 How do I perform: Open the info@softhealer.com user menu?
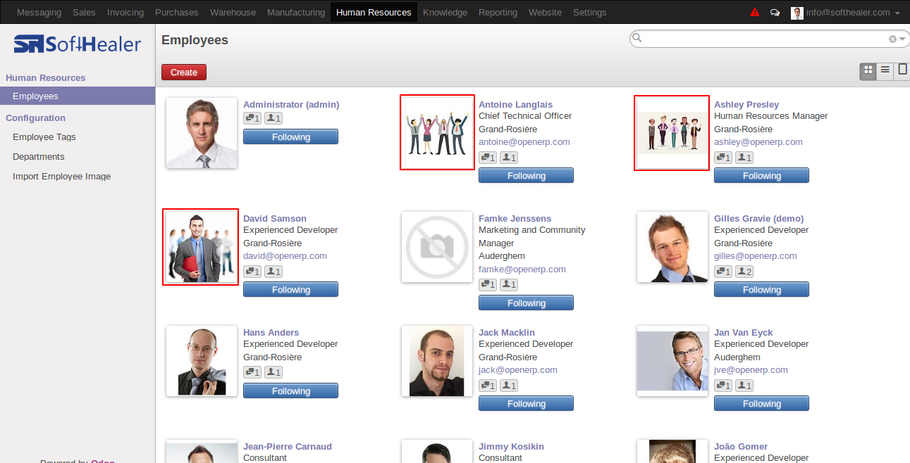pyautogui.click(x=846, y=13)
